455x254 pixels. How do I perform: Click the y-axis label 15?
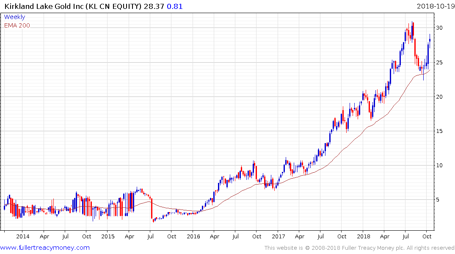pyautogui.click(x=439, y=131)
